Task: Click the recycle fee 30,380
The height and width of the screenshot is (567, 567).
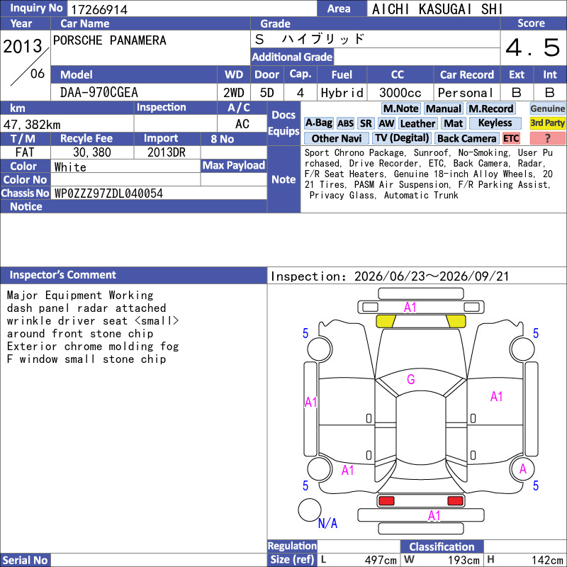Action: tap(92, 152)
